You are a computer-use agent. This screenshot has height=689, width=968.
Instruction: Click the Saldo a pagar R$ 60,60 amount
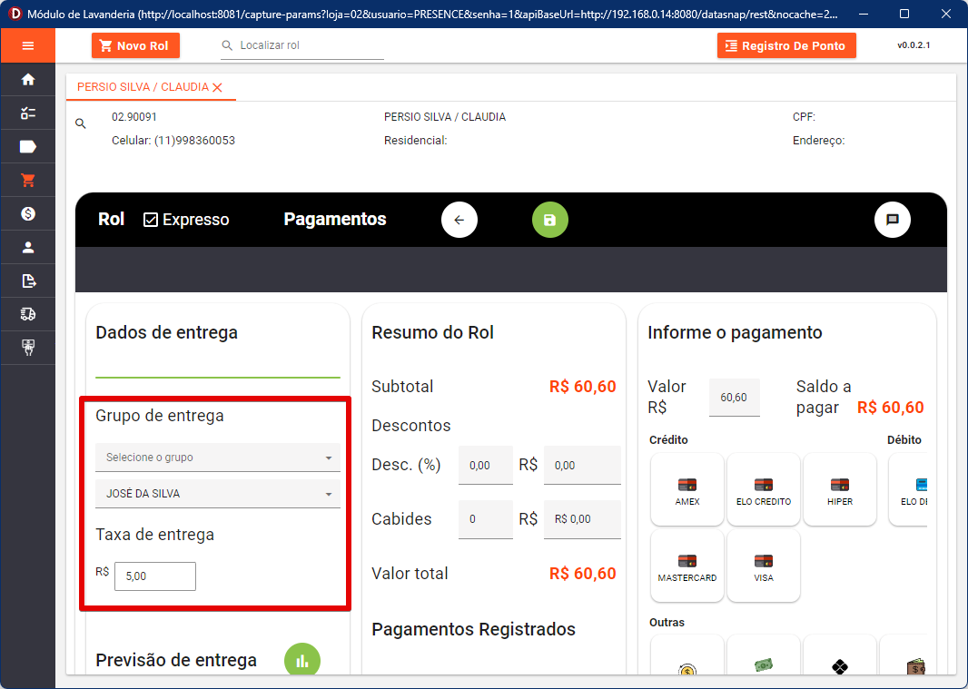(x=891, y=408)
